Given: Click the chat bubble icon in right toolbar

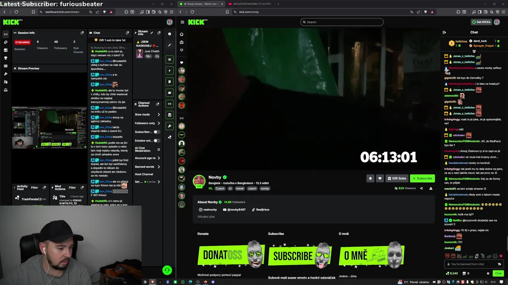Looking at the screenshot, I should 169,93.
